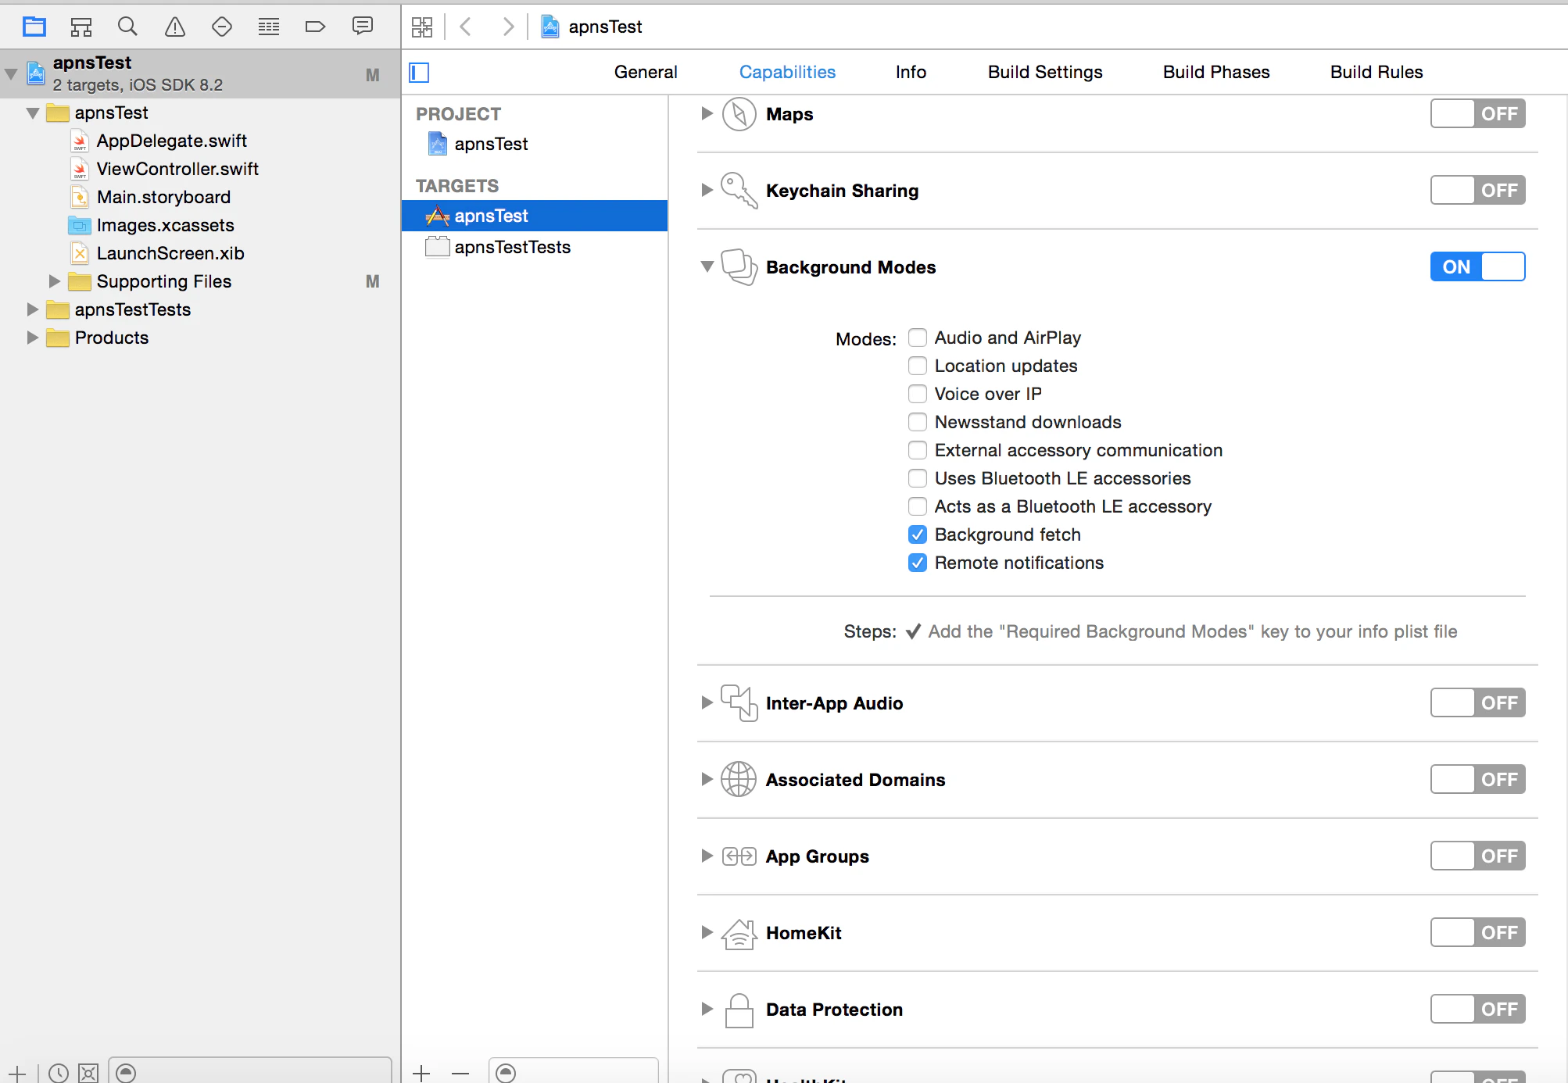The image size is (1568, 1083).
Task: Expand the Products group
Action: click(33, 338)
